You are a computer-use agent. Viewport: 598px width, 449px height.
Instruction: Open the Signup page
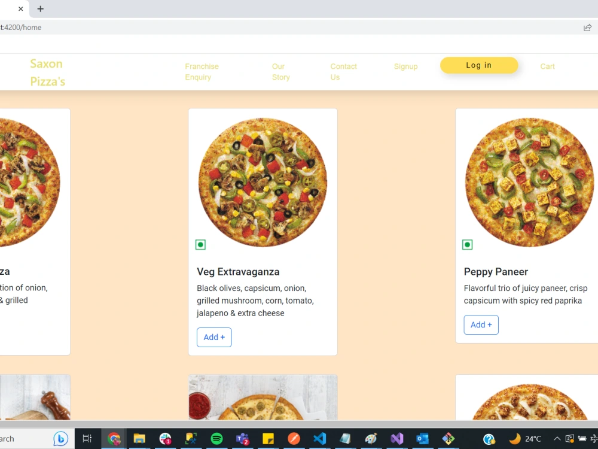pos(405,66)
